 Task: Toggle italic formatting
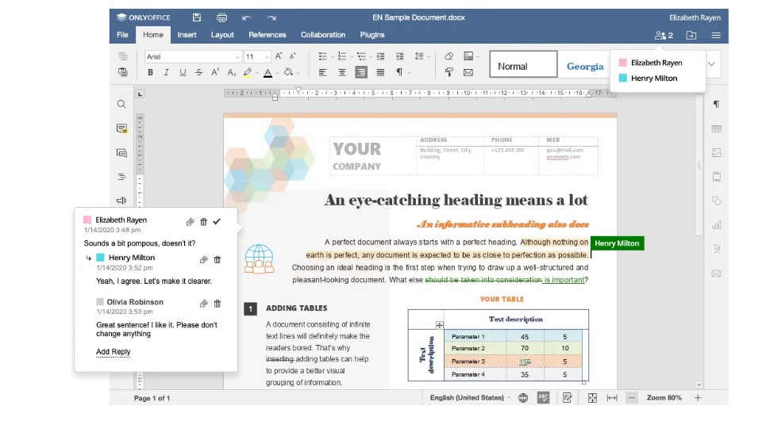[167, 73]
